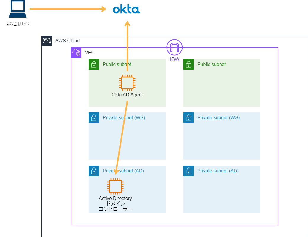308x237 pixels.
Task: Select the right Private subnet (AD) lock icon
Action: coord(188,171)
